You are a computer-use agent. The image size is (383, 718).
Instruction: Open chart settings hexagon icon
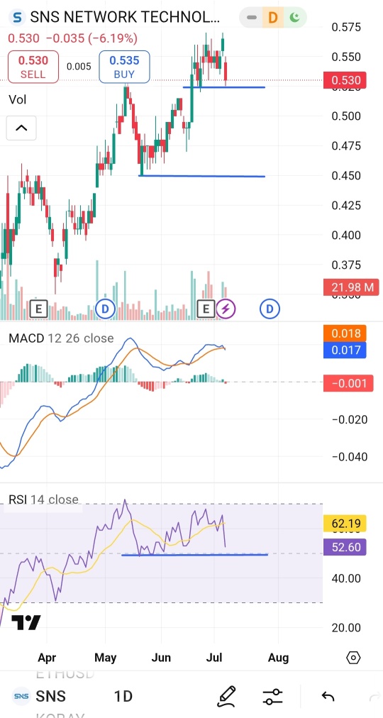coord(354,658)
